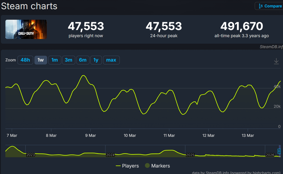Screen dimensions: 283x174
Task: Choose the 3m zoom option
Action: 68,60
